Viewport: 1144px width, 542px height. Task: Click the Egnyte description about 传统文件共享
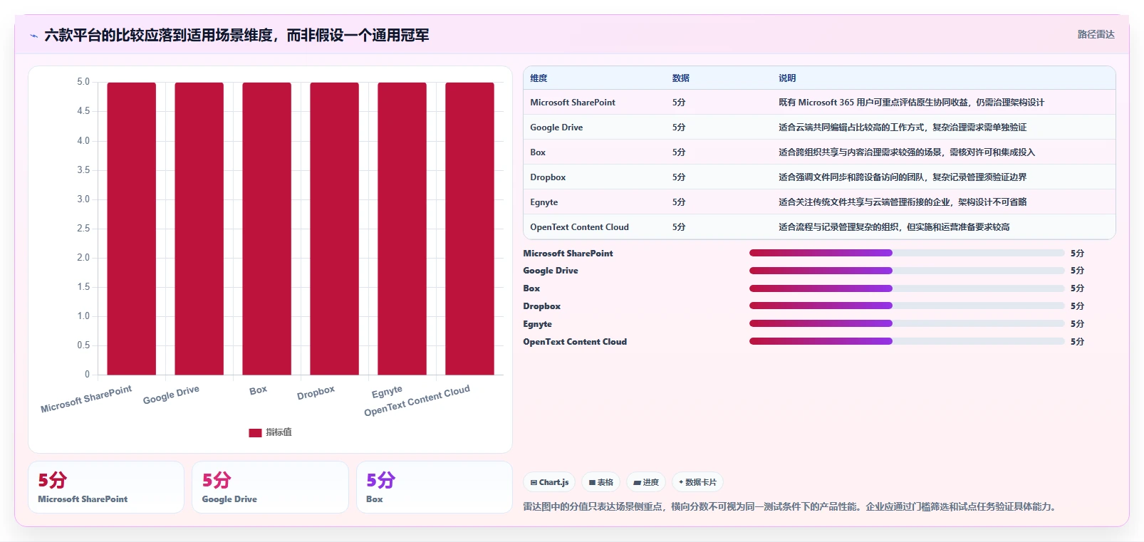(903, 202)
